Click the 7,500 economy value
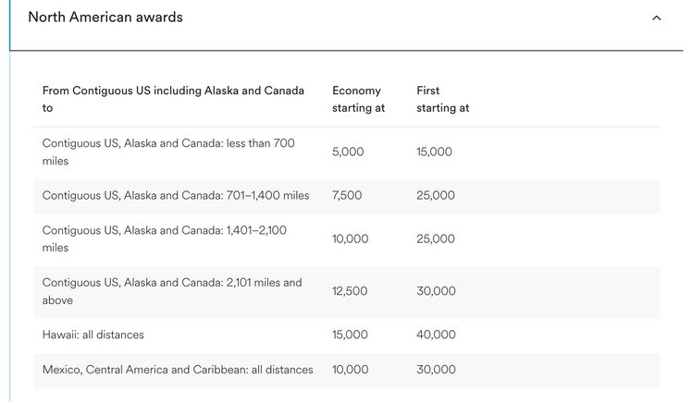692x402 pixels. coord(347,196)
